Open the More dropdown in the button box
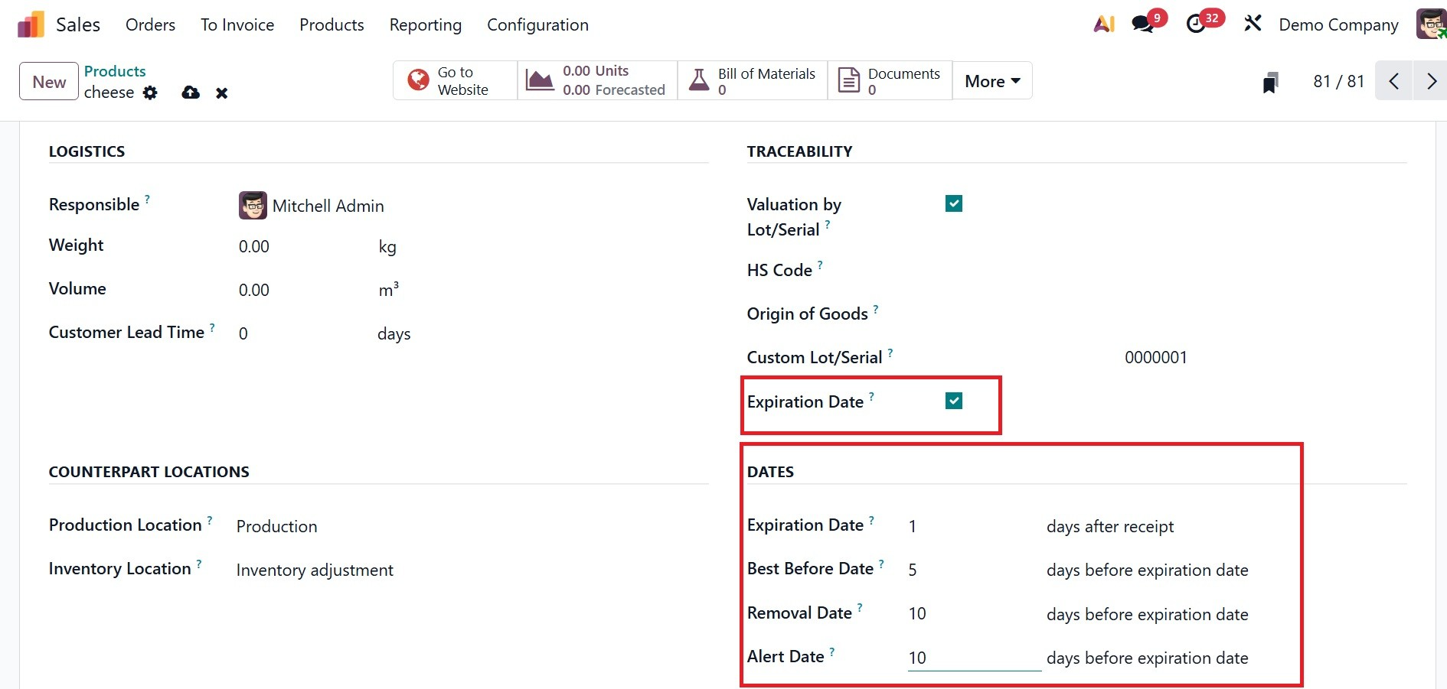 [991, 80]
